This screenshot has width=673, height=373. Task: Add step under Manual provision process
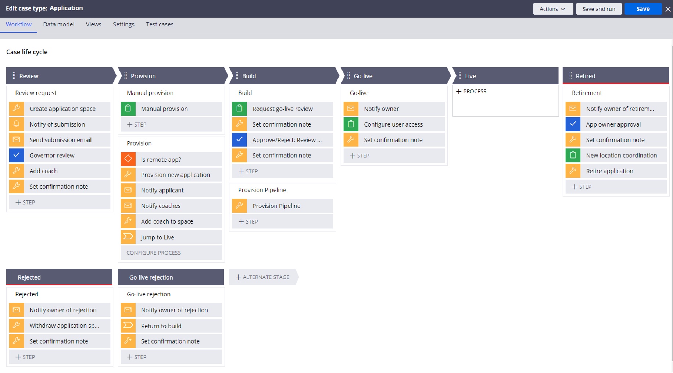171,124
